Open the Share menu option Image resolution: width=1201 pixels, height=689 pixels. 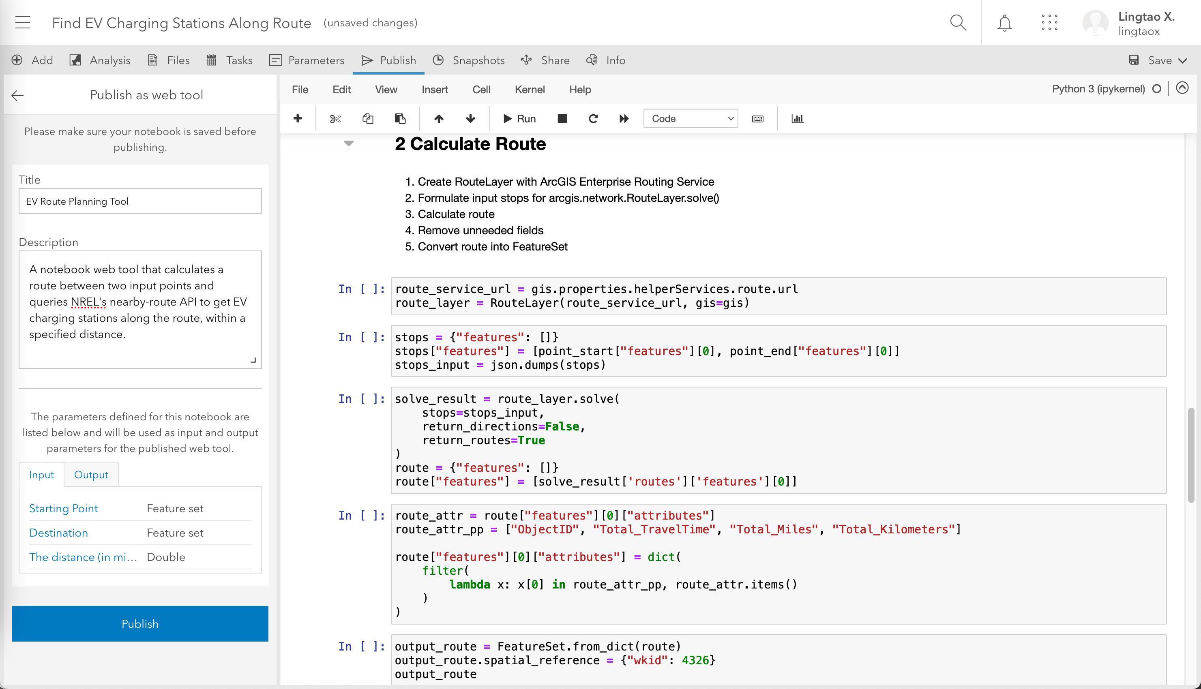click(555, 60)
